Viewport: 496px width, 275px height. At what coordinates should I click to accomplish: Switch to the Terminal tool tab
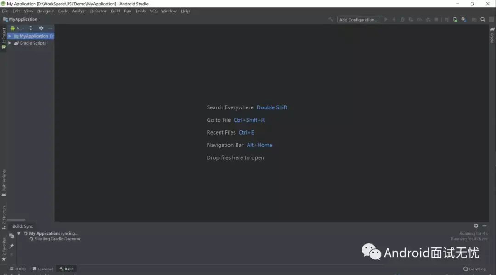click(x=43, y=269)
